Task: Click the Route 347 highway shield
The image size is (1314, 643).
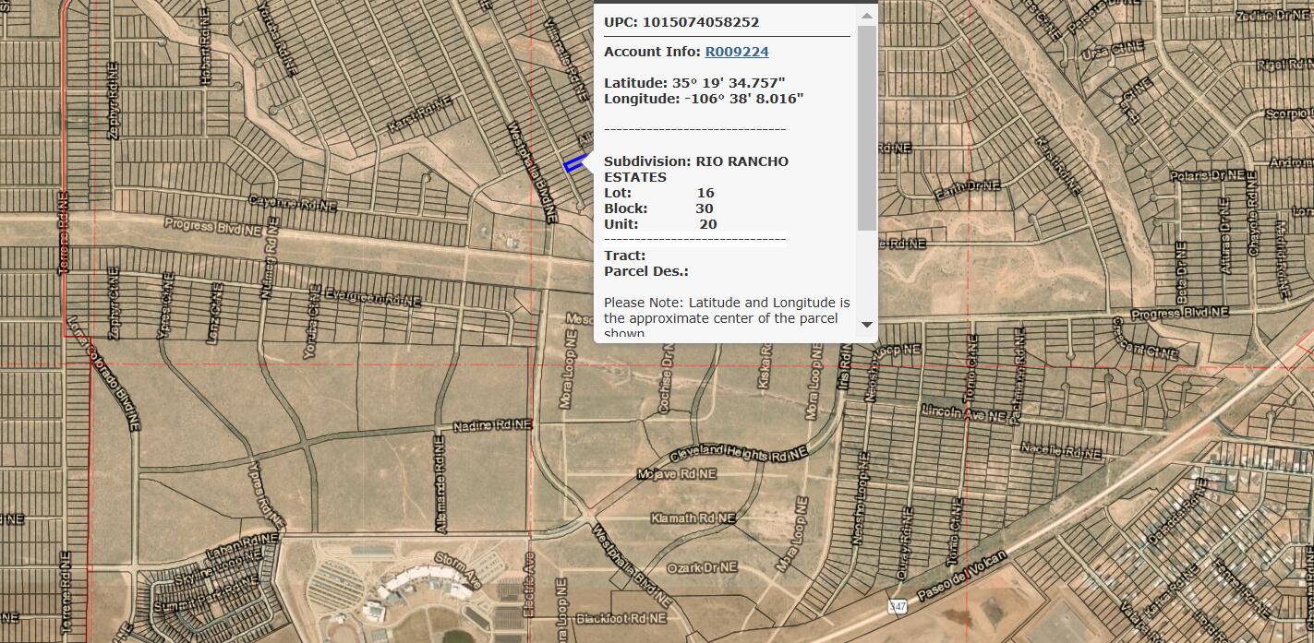Action: click(897, 605)
